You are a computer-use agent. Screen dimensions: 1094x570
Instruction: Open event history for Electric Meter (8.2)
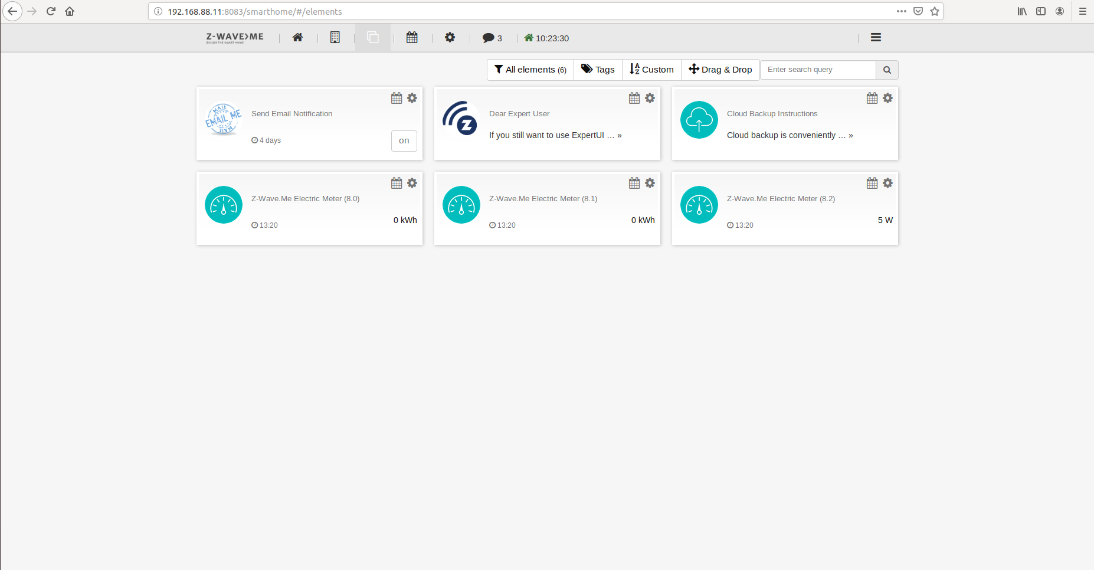point(872,183)
